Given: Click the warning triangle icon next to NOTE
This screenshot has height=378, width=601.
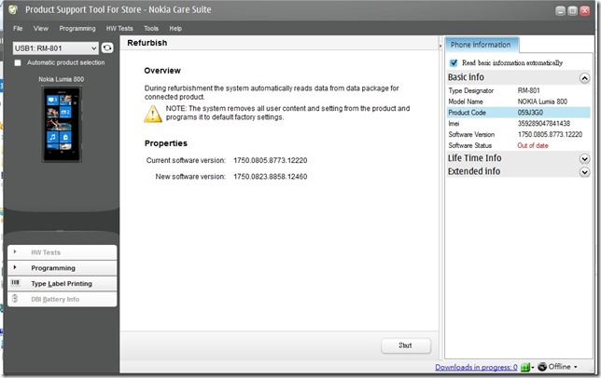Looking at the screenshot, I should (x=152, y=114).
